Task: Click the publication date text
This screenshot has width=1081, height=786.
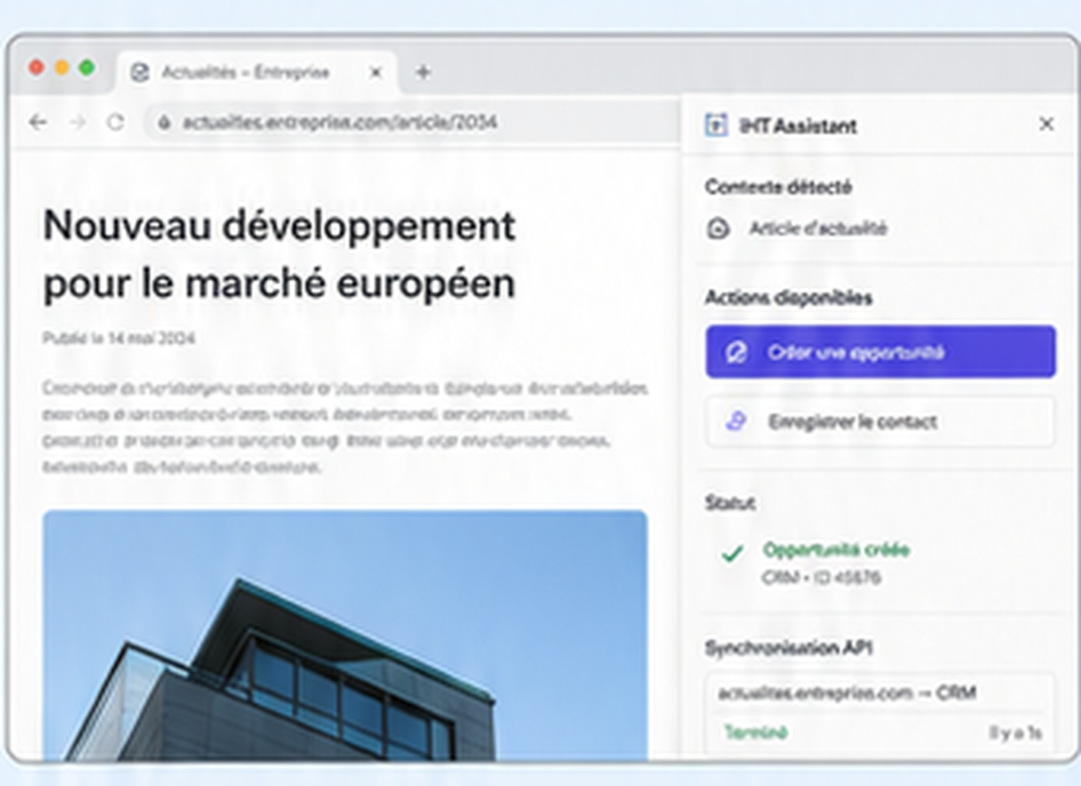Action: click(118, 338)
